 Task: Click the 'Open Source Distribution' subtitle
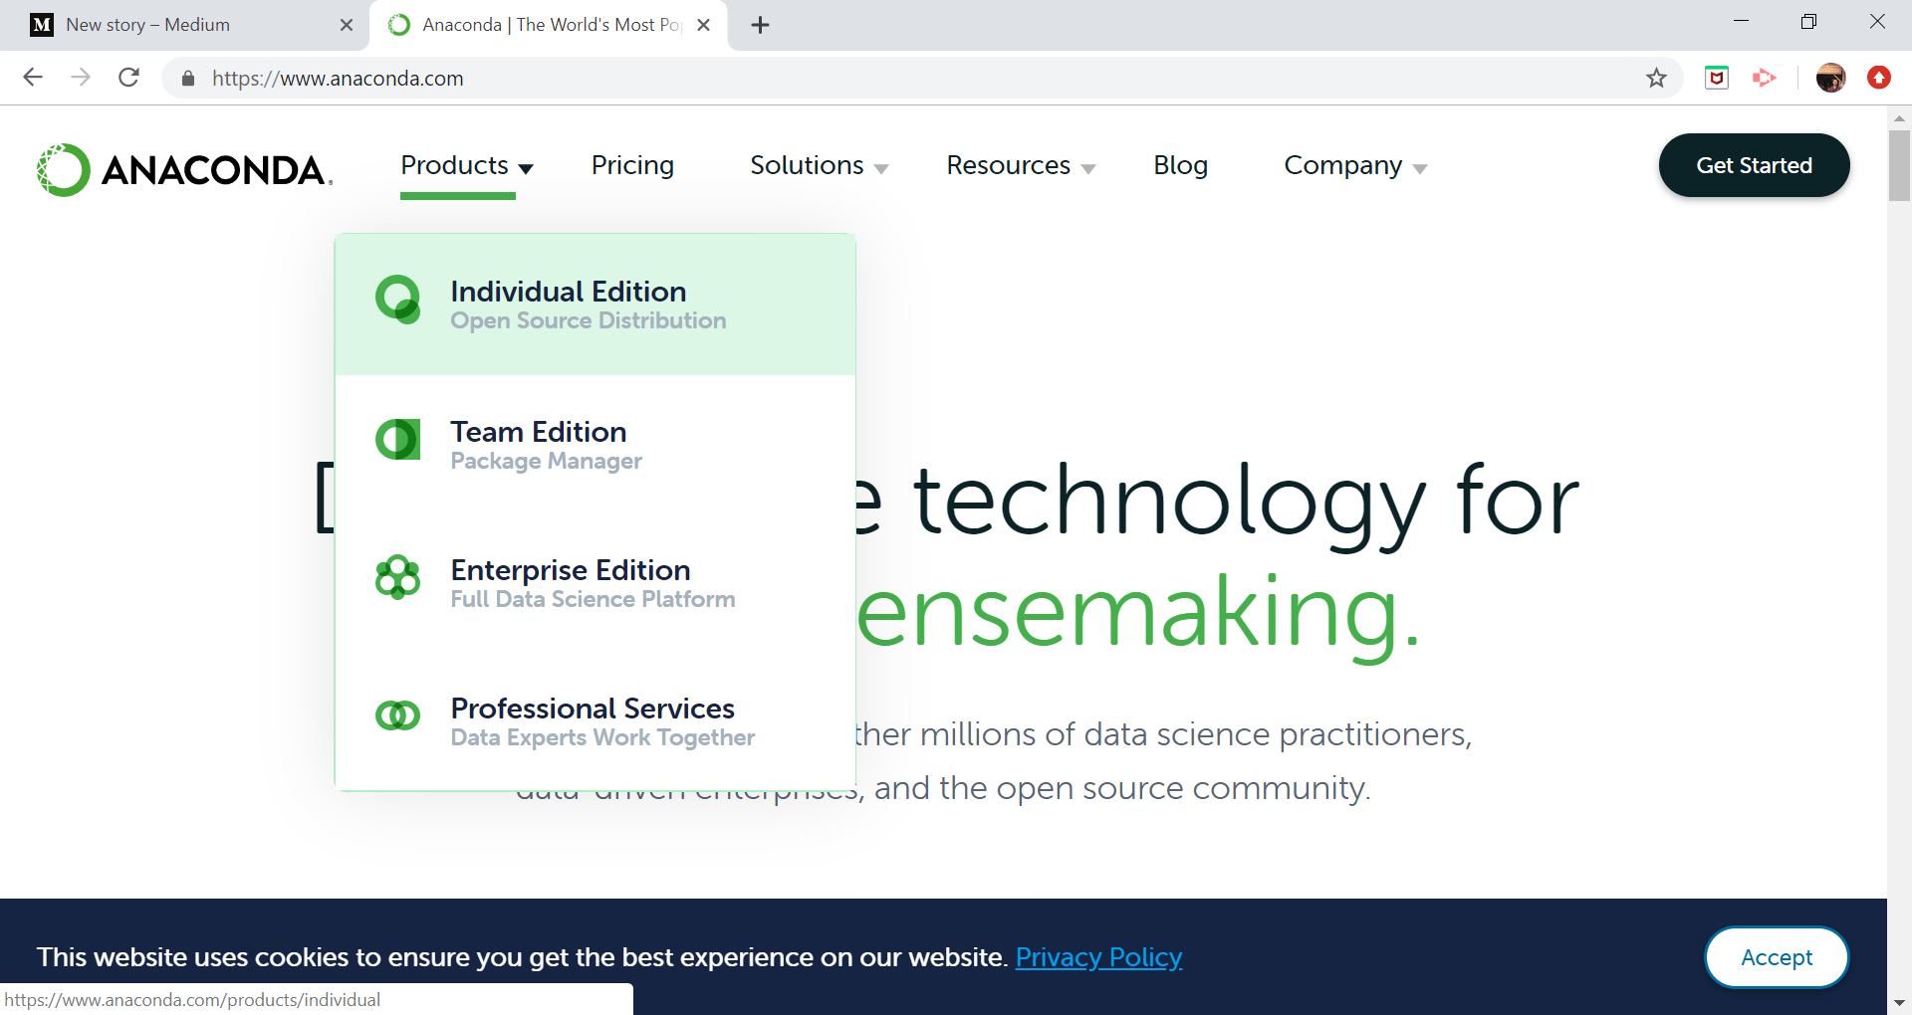pos(589,320)
